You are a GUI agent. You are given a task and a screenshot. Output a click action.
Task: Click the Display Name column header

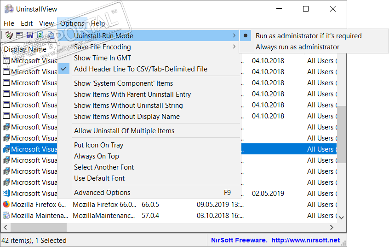coord(25,49)
